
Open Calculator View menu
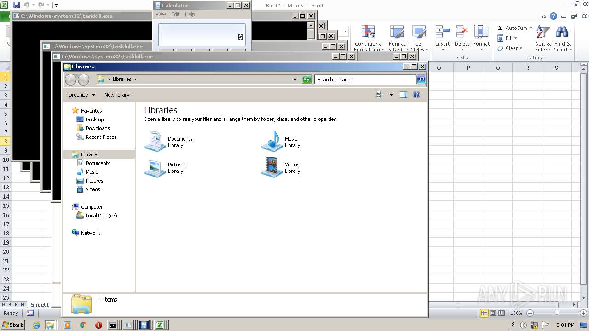pos(161,14)
